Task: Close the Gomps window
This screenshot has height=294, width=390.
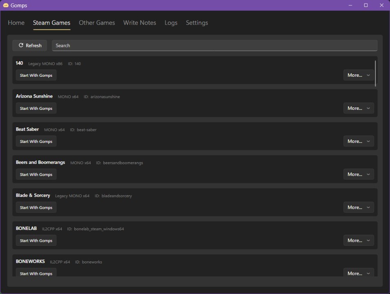Action: [x=381, y=5]
